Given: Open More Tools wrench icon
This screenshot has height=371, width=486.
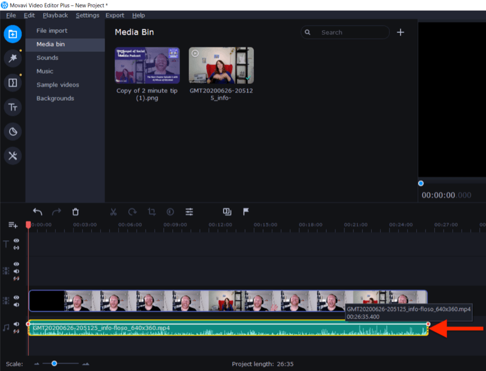Looking at the screenshot, I should pyautogui.click(x=12, y=156).
